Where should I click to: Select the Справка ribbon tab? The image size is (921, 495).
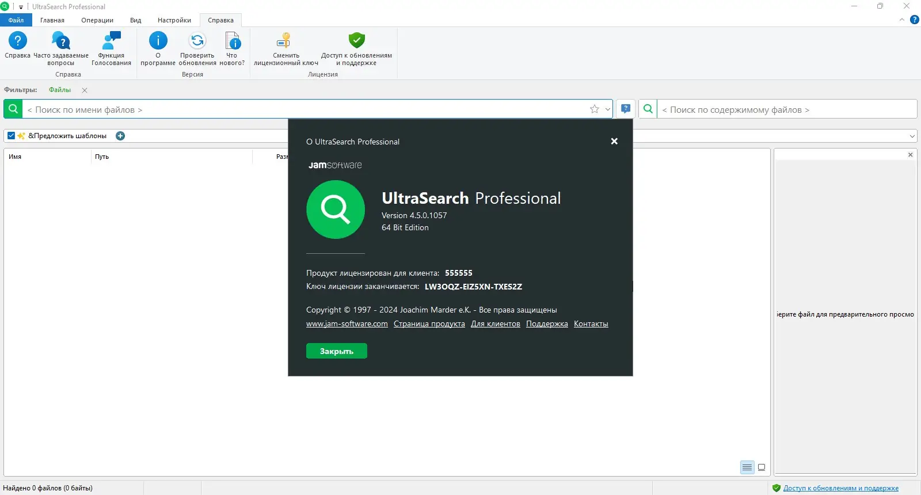pyautogui.click(x=221, y=20)
